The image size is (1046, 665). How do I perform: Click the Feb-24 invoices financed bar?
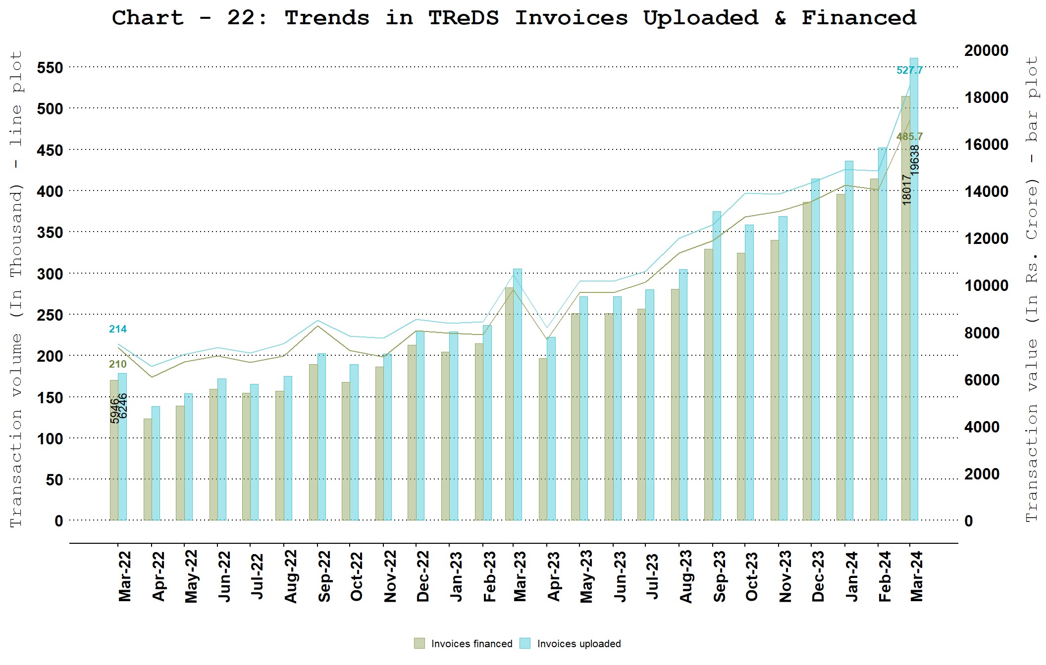[874, 349]
